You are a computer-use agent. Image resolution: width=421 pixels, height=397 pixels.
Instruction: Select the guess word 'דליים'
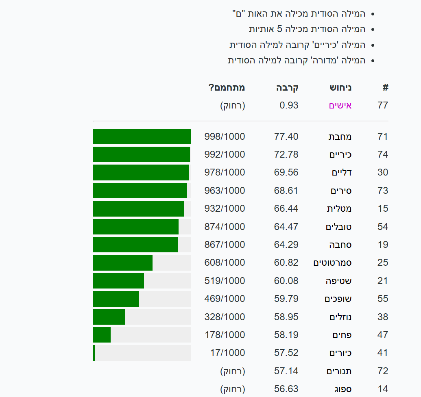click(x=342, y=172)
